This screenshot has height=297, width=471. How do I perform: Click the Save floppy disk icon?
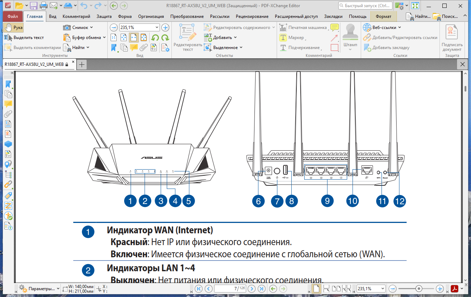[x=34, y=5]
